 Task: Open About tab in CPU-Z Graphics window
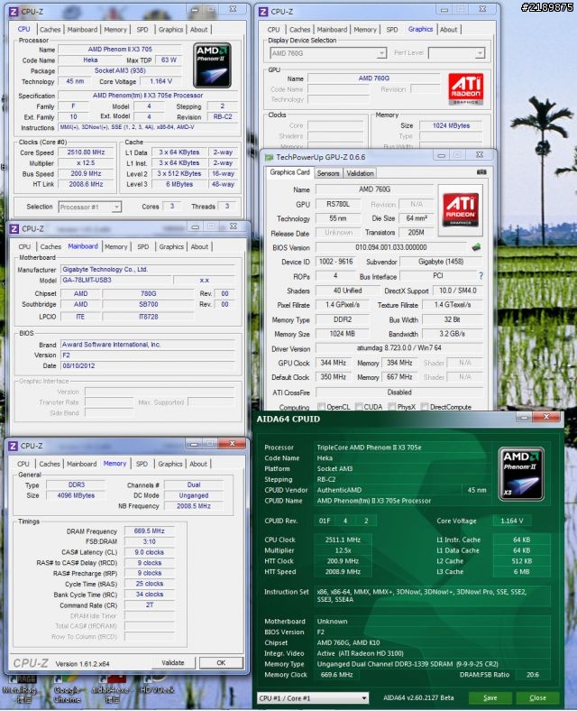click(x=448, y=30)
